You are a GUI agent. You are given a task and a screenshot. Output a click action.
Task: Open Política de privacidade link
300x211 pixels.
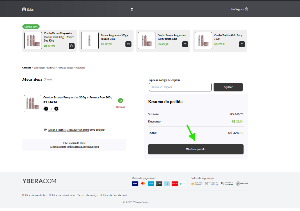62,195
